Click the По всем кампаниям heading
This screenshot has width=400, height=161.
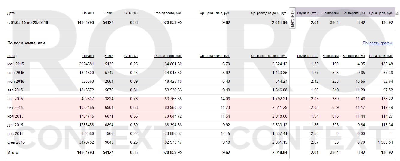coord(26,43)
